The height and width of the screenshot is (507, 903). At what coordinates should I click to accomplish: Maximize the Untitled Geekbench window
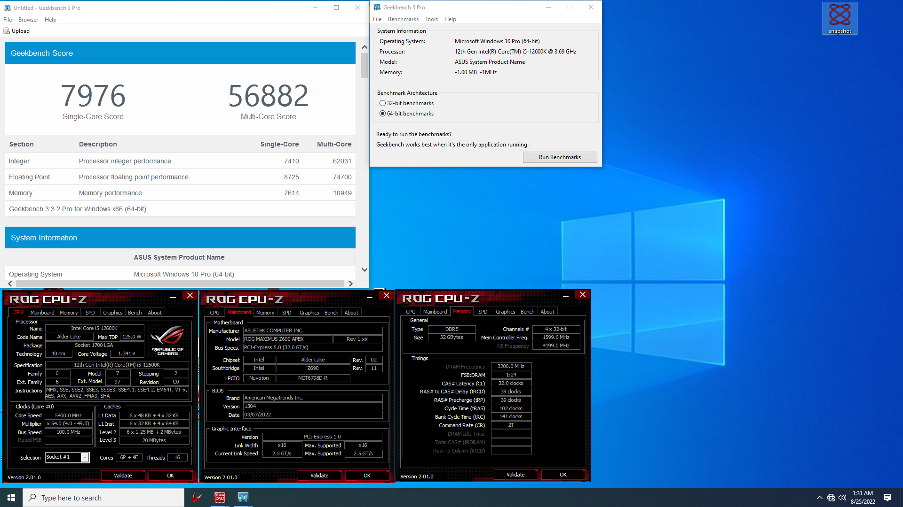tap(336, 8)
